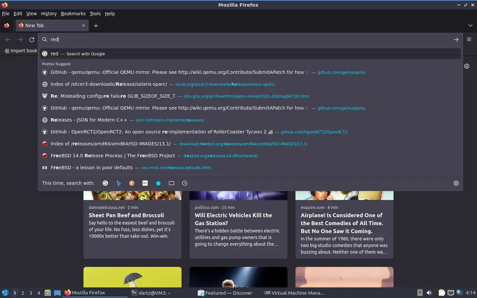Viewport: 477px width, 298px height.
Task: Switch to virtual desktop 2
Action: (x=23, y=293)
